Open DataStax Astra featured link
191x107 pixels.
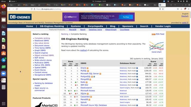point(95,30)
